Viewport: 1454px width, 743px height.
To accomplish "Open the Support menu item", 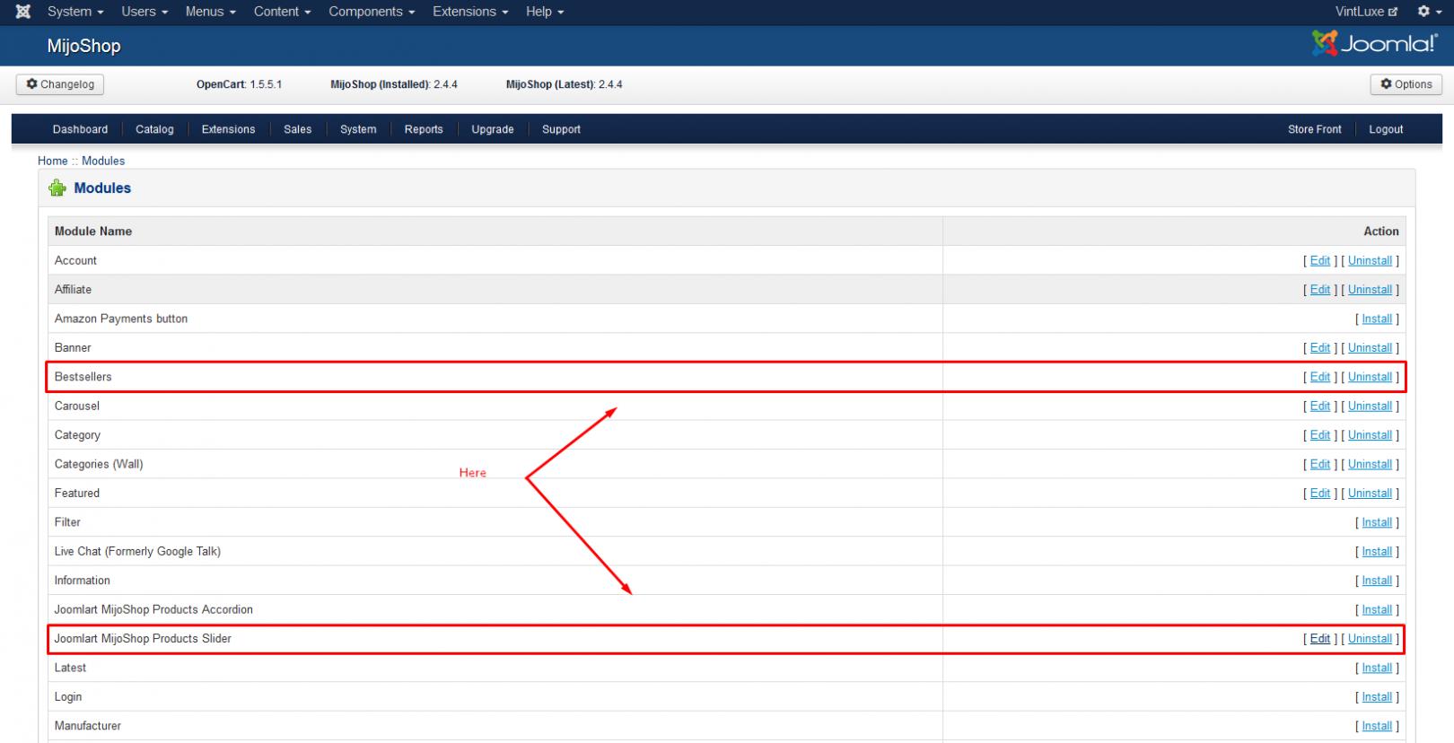I will pyautogui.click(x=561, y=129).
